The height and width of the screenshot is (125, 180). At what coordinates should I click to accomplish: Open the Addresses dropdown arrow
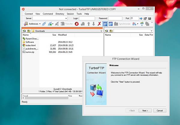tap(40, 24)
